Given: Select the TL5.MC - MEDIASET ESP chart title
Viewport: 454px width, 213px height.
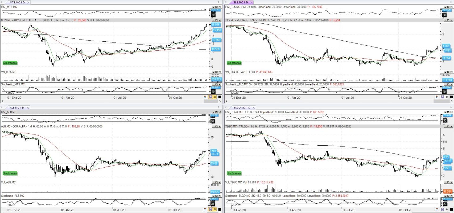Looking at the screenshot, I should tap(242, 20).
